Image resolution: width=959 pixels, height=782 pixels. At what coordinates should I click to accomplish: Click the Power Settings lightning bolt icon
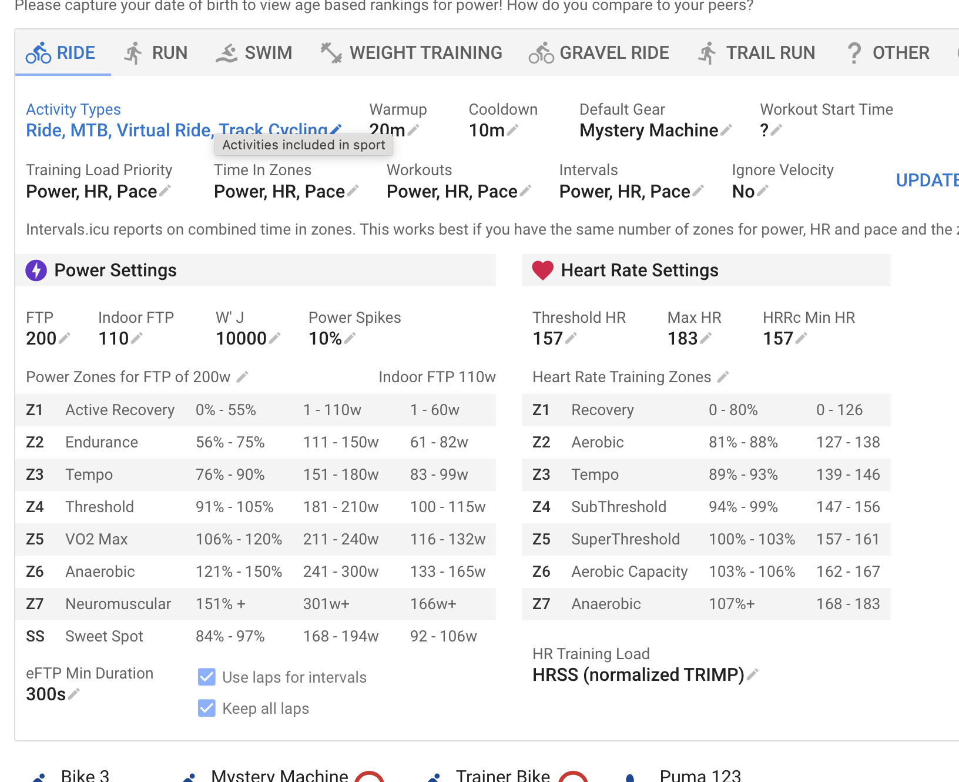coord(36,270)
